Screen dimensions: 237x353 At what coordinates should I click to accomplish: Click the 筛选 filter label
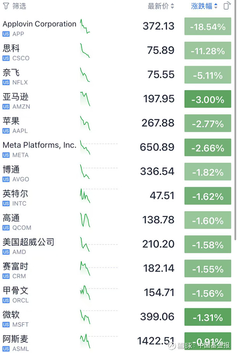[19, 6]
